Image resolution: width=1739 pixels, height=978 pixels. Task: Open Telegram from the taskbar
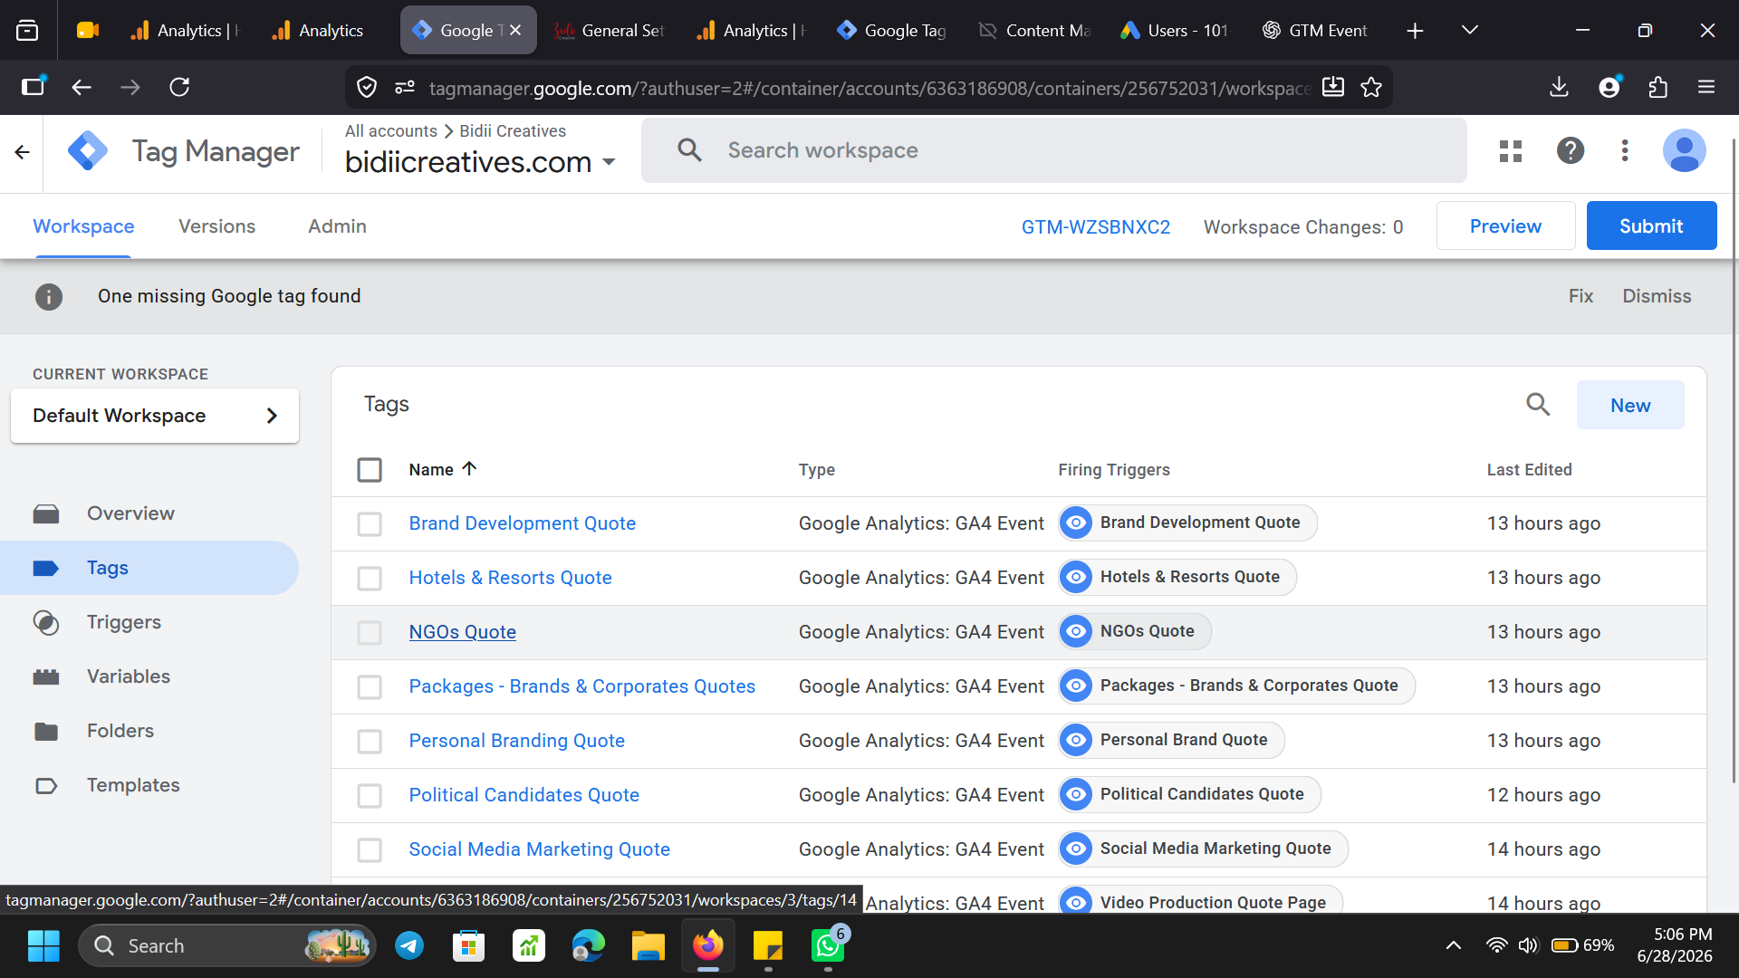[409, 946]
